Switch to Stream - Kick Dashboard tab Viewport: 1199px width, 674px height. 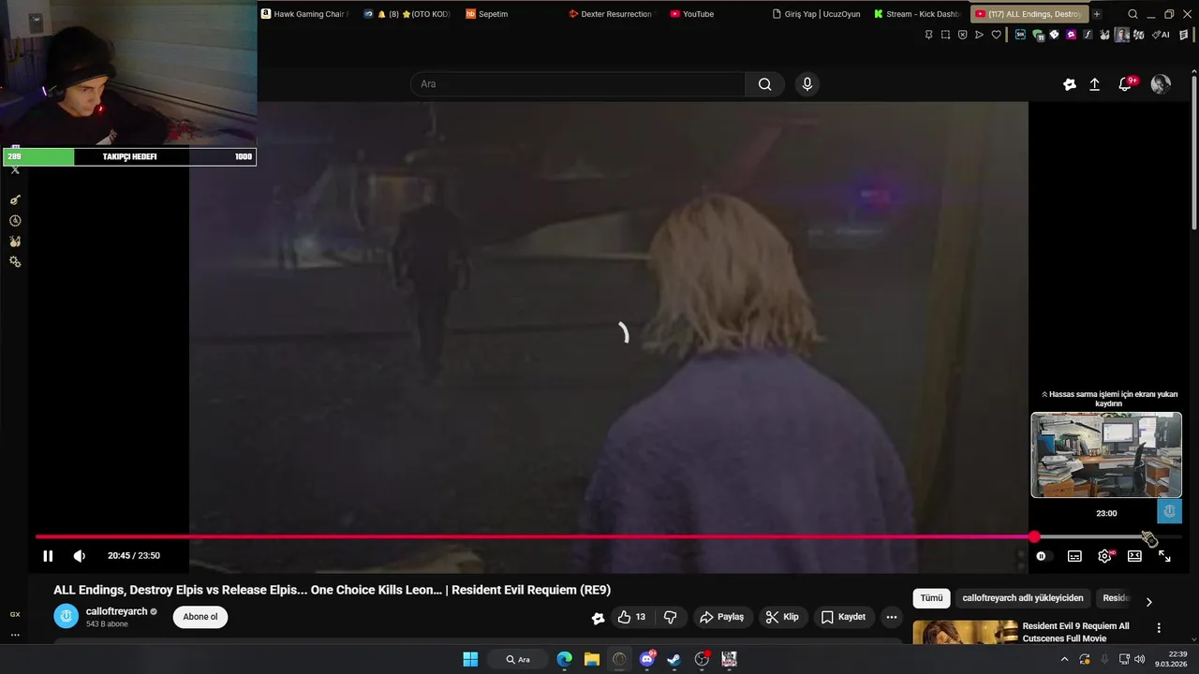[916, 14]
